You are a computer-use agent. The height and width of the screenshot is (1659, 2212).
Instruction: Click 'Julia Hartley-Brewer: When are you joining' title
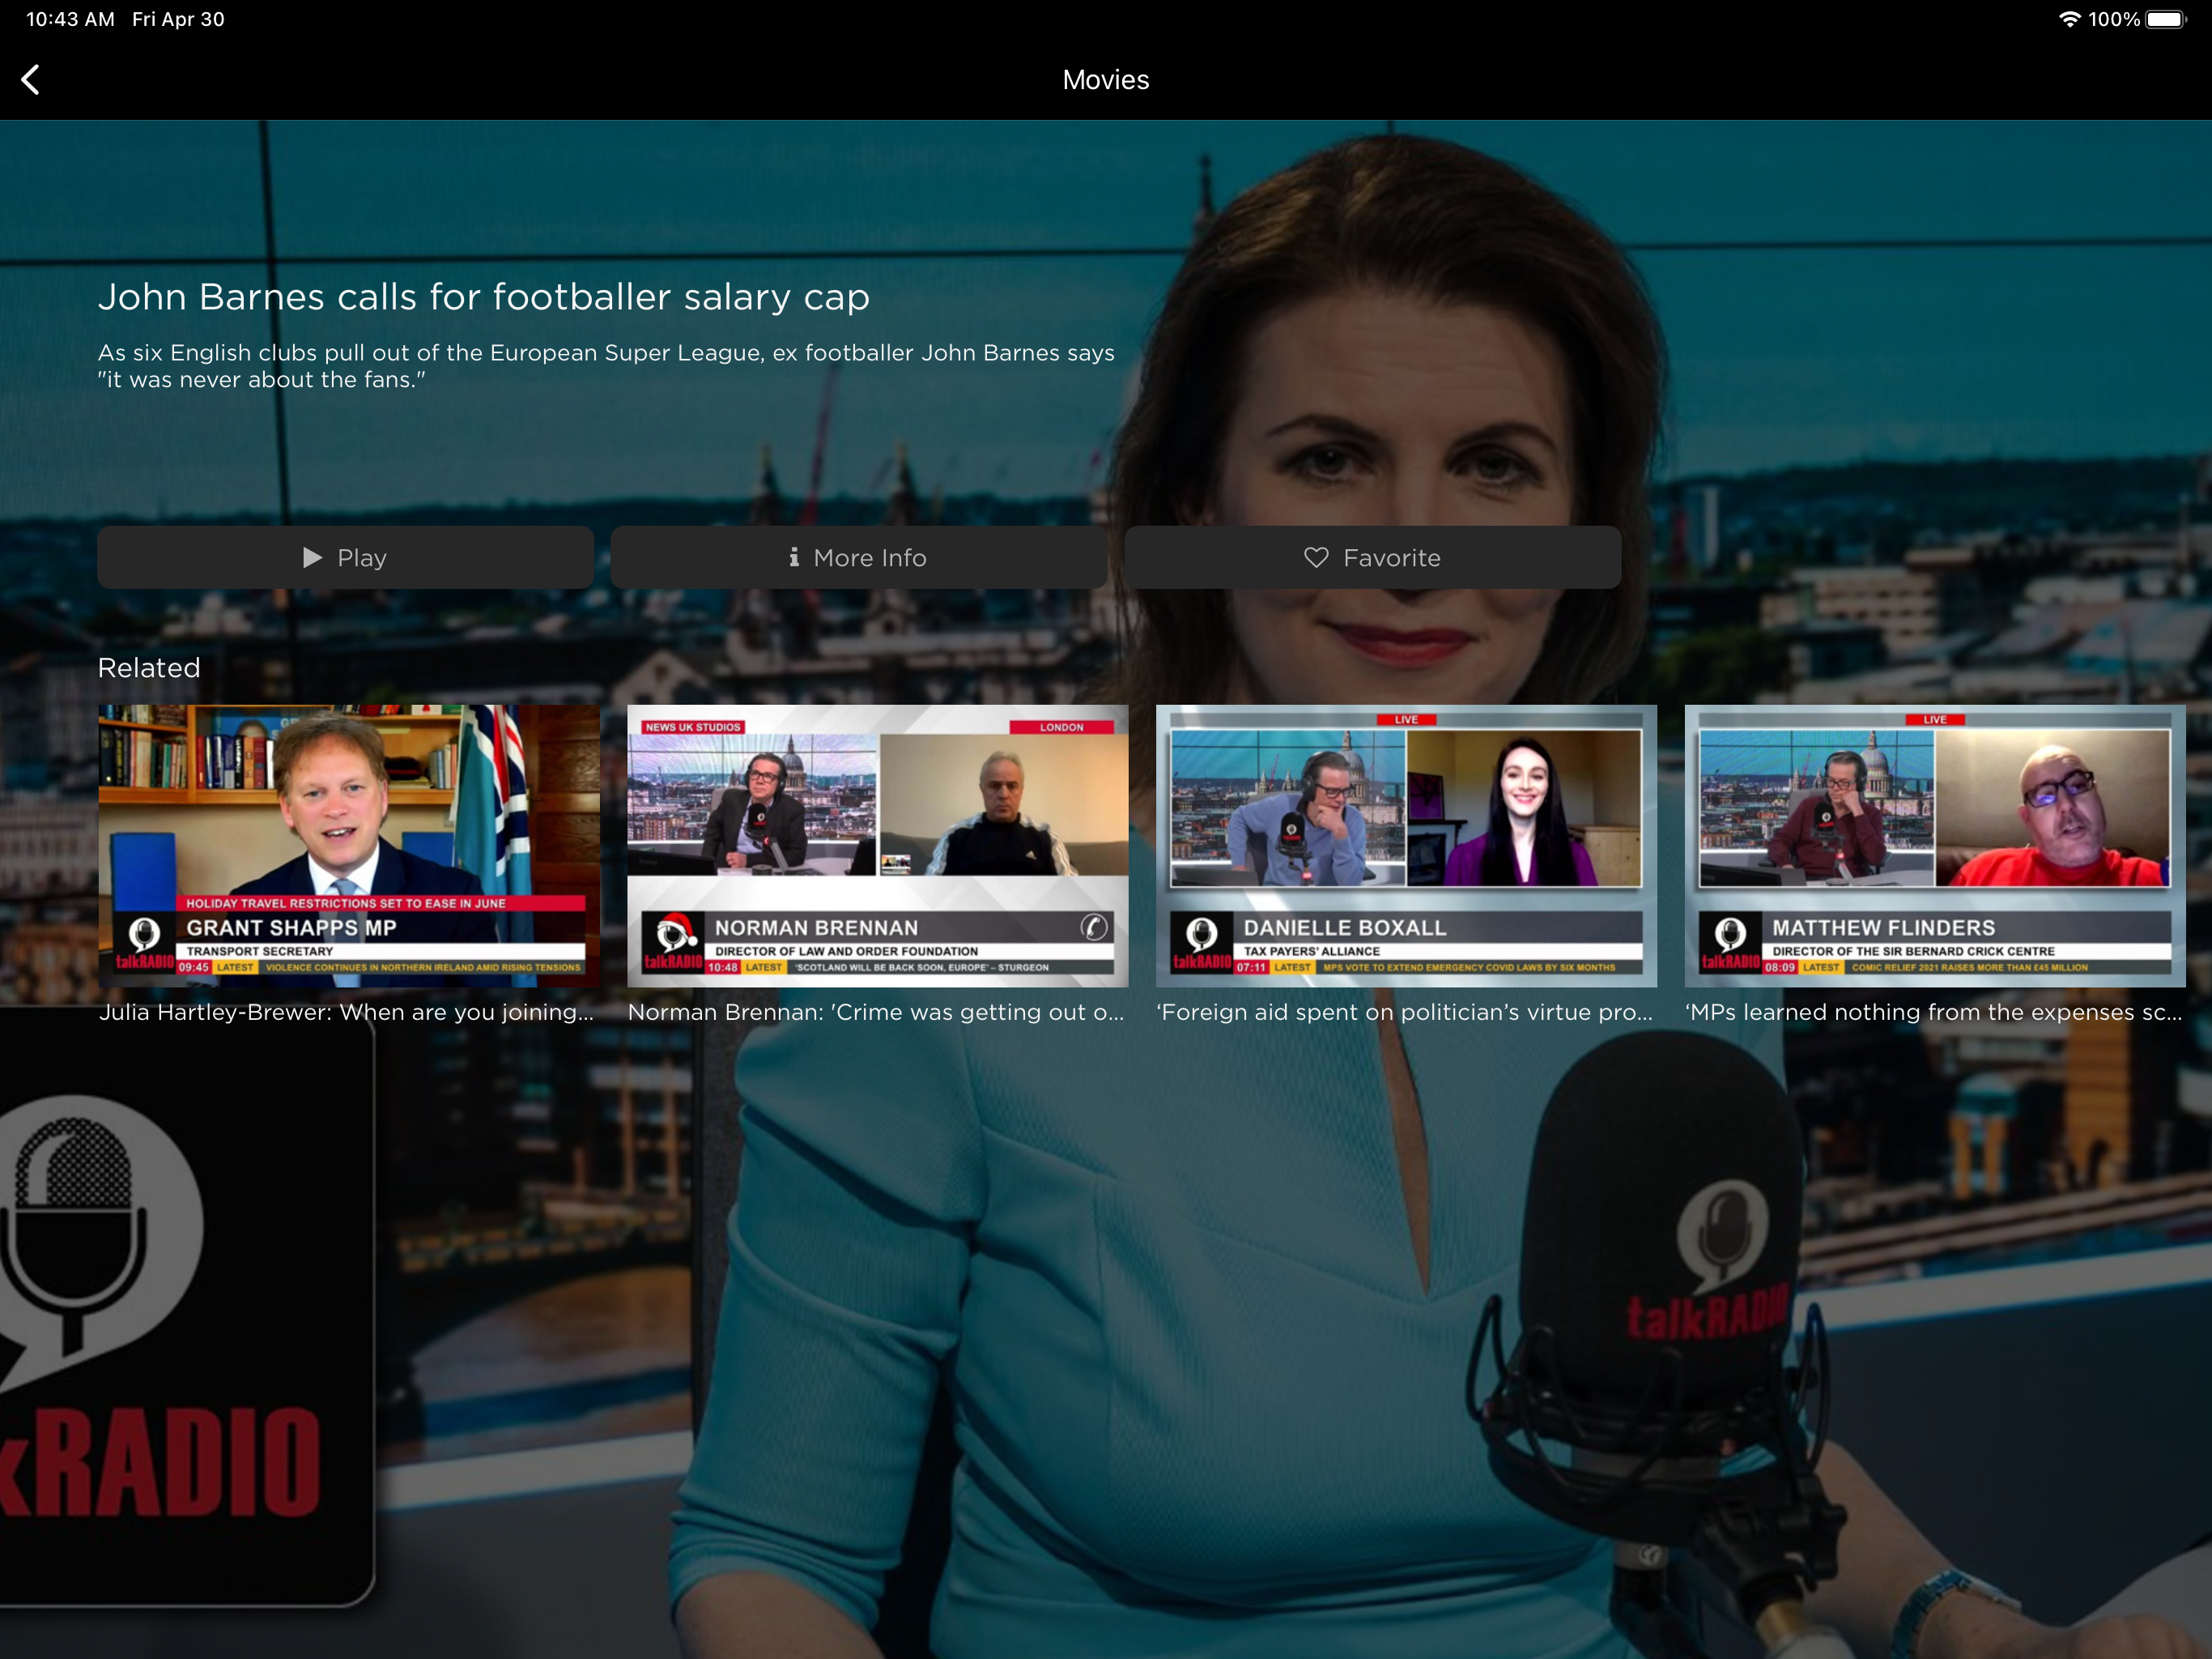click(346, 1013)
